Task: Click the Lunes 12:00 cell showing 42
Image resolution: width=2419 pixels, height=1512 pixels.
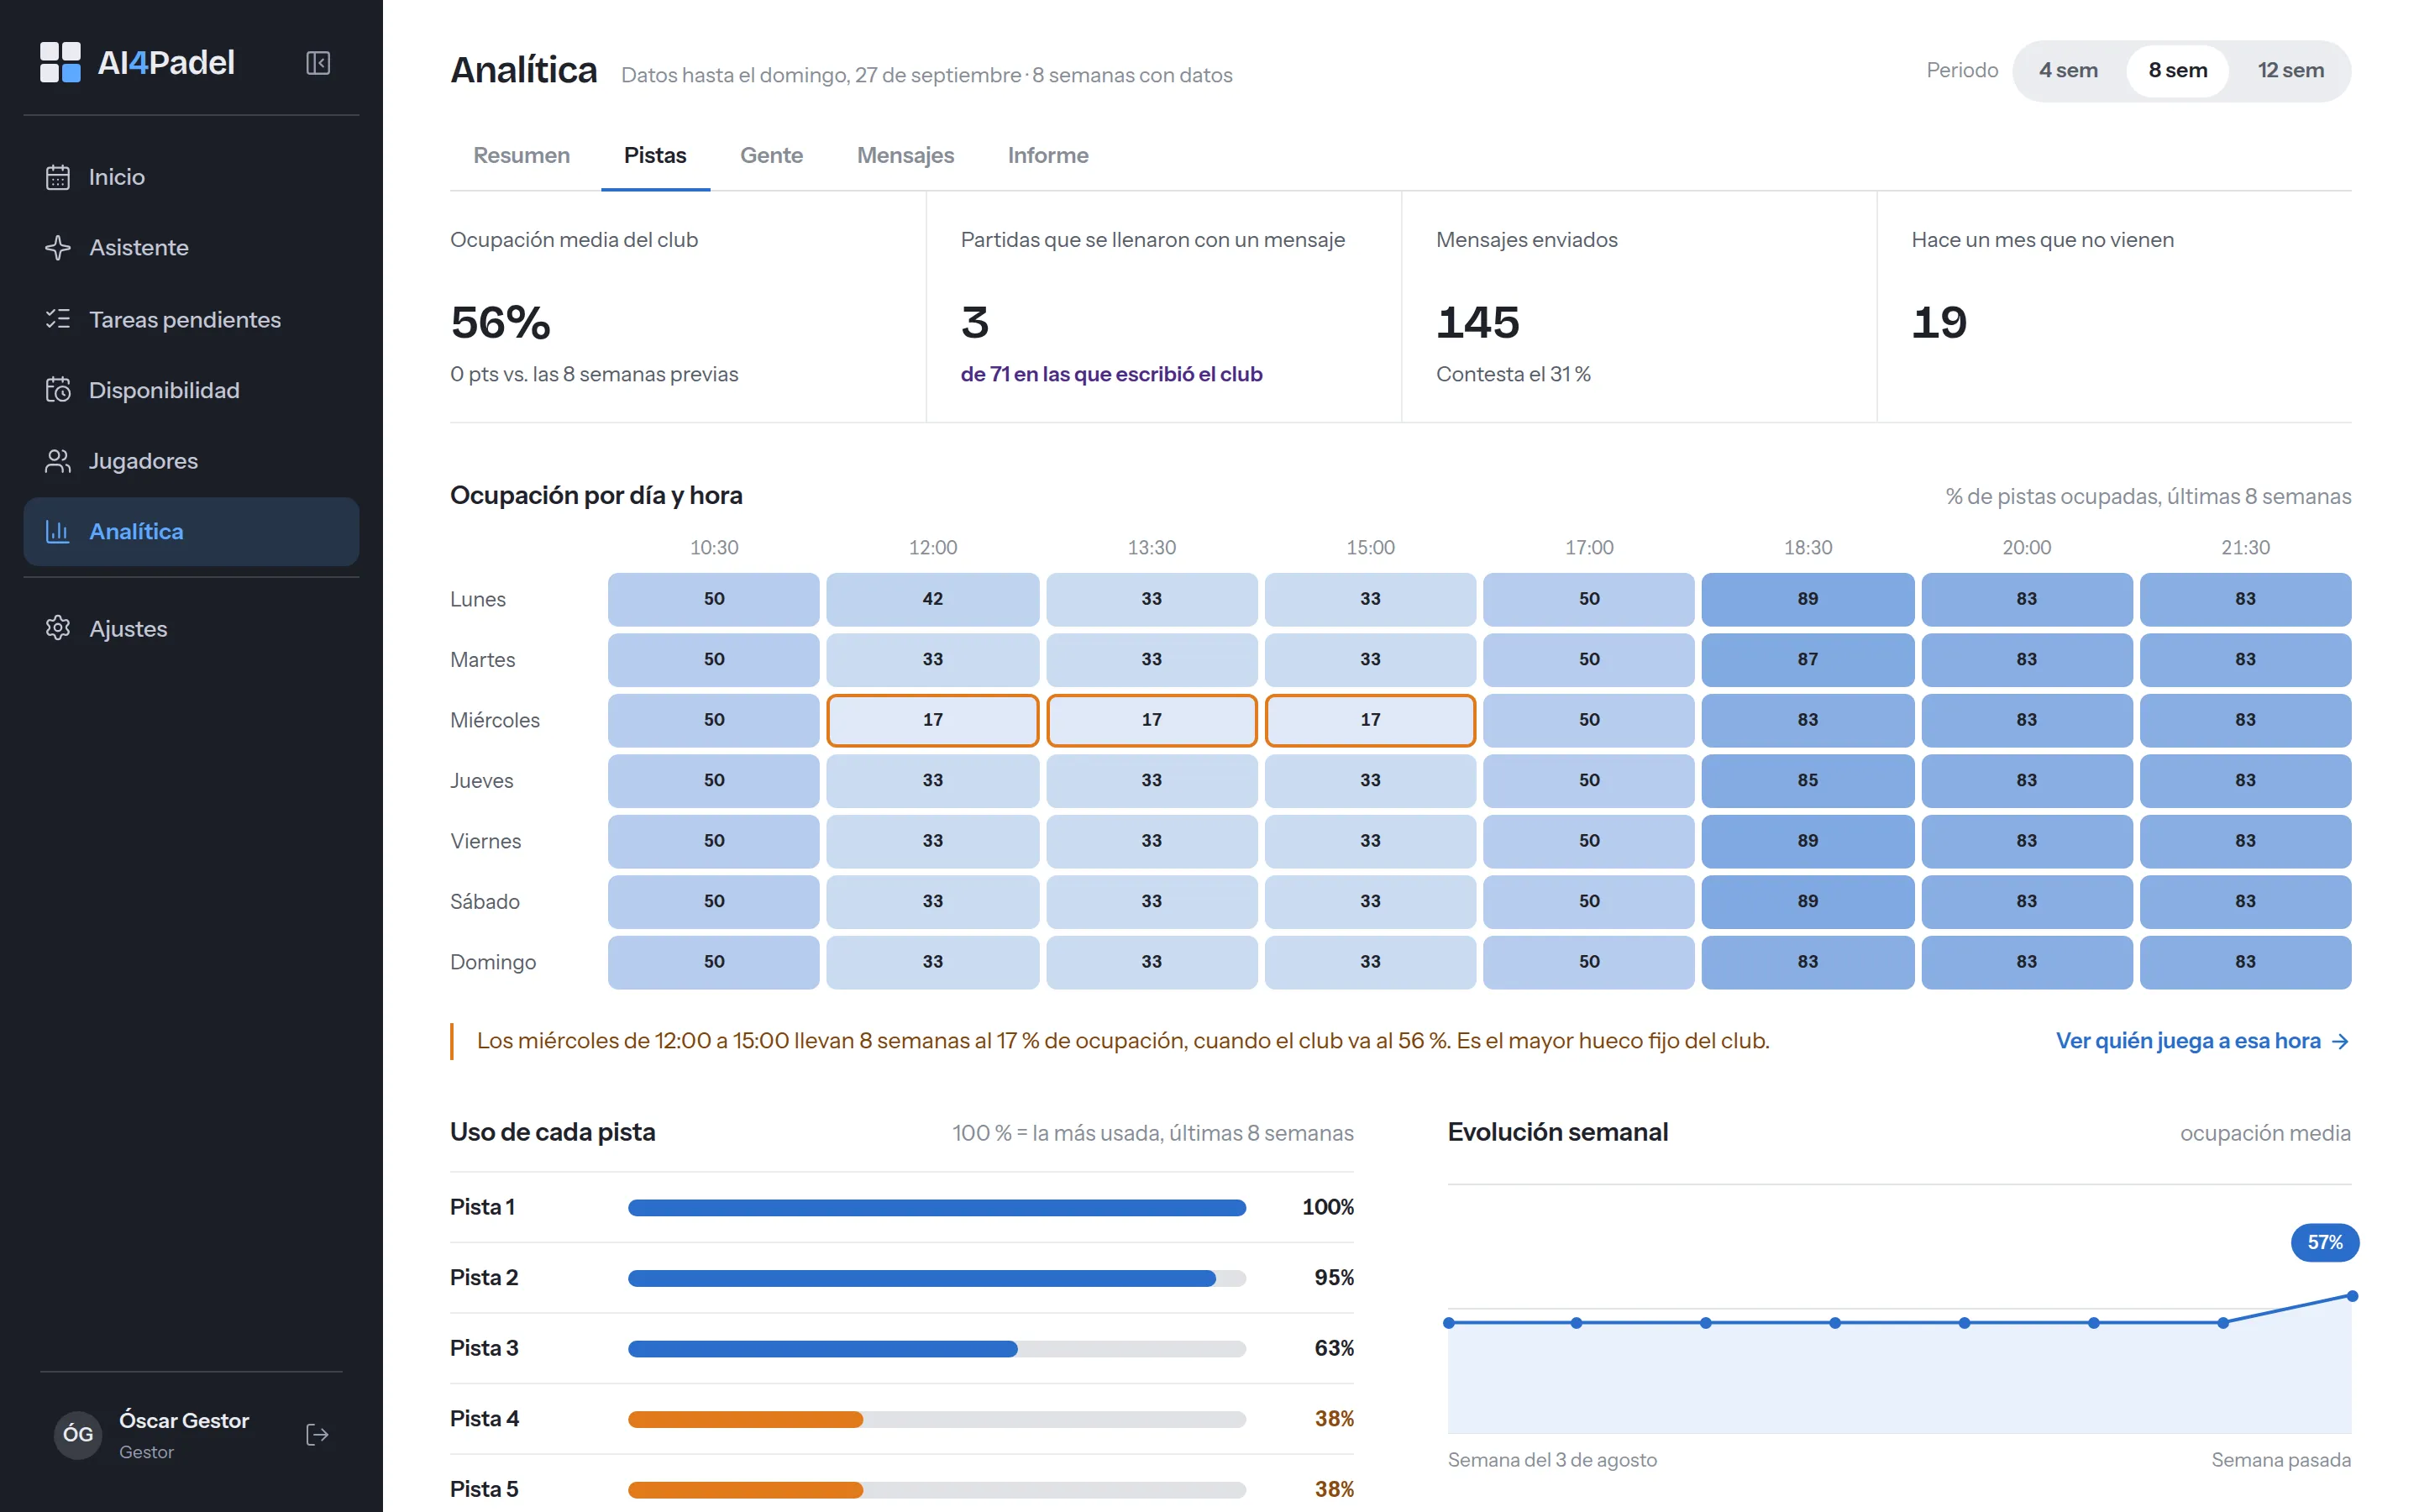Action: click(x=931, y=599)
